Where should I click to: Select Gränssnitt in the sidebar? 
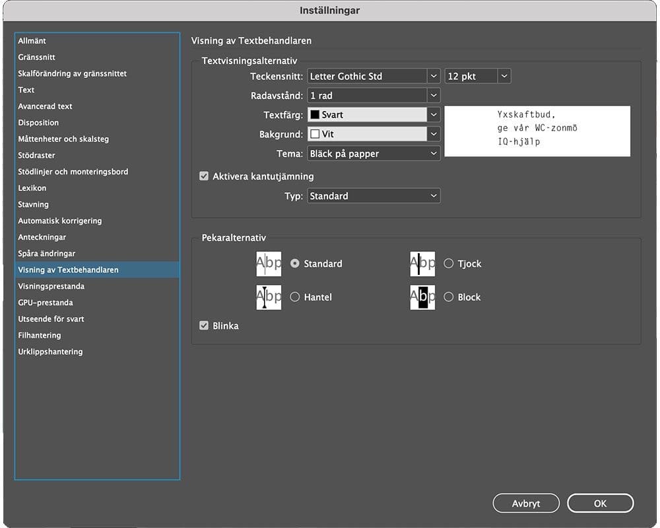pyautogui.click(x=97, y=57)
